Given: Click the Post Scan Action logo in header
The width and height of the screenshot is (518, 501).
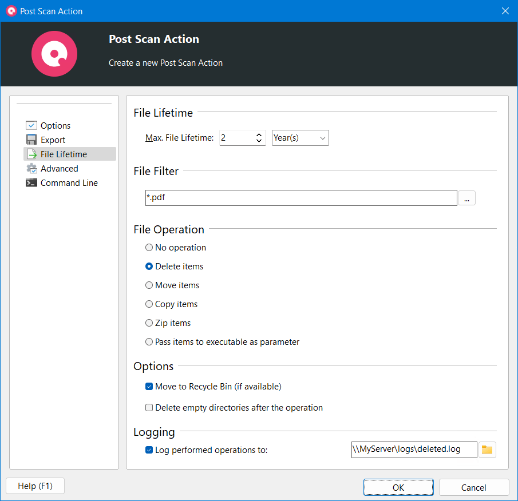Looking at the screenshot, I should tap(54, 54).
